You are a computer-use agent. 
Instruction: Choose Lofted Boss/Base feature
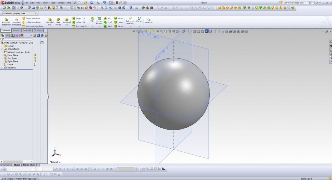coord(31,22)
